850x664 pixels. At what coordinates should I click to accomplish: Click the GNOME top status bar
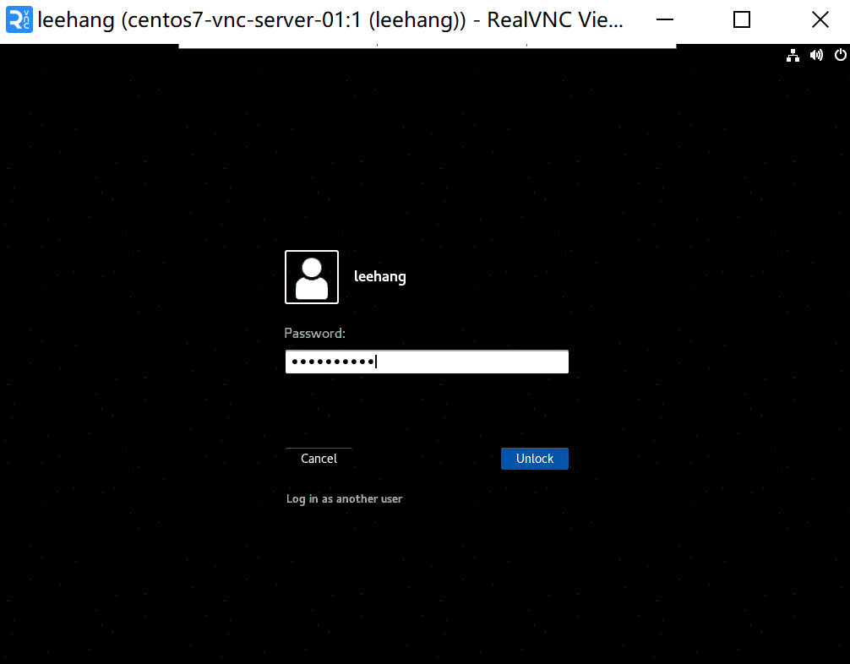pos(507,55)
